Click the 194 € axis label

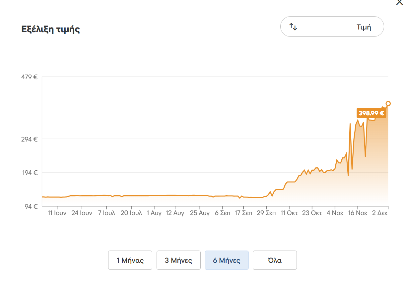coord(30,173)
